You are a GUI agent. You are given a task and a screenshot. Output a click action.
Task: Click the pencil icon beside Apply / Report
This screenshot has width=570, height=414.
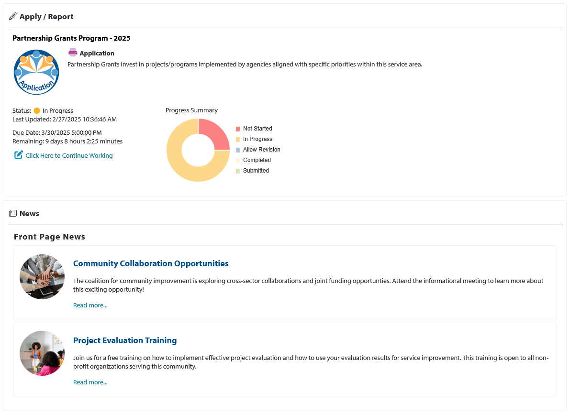tap(12, 16)
